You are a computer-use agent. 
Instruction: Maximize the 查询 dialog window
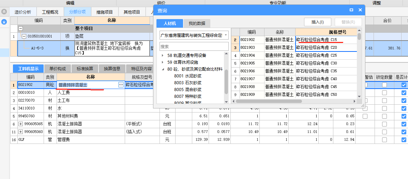tap(351, 10)
